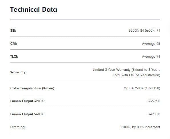Click the Technical Data heading
The width and height of the screenshot is (170, 139).
pyautogui.click(x=34, y=9)
